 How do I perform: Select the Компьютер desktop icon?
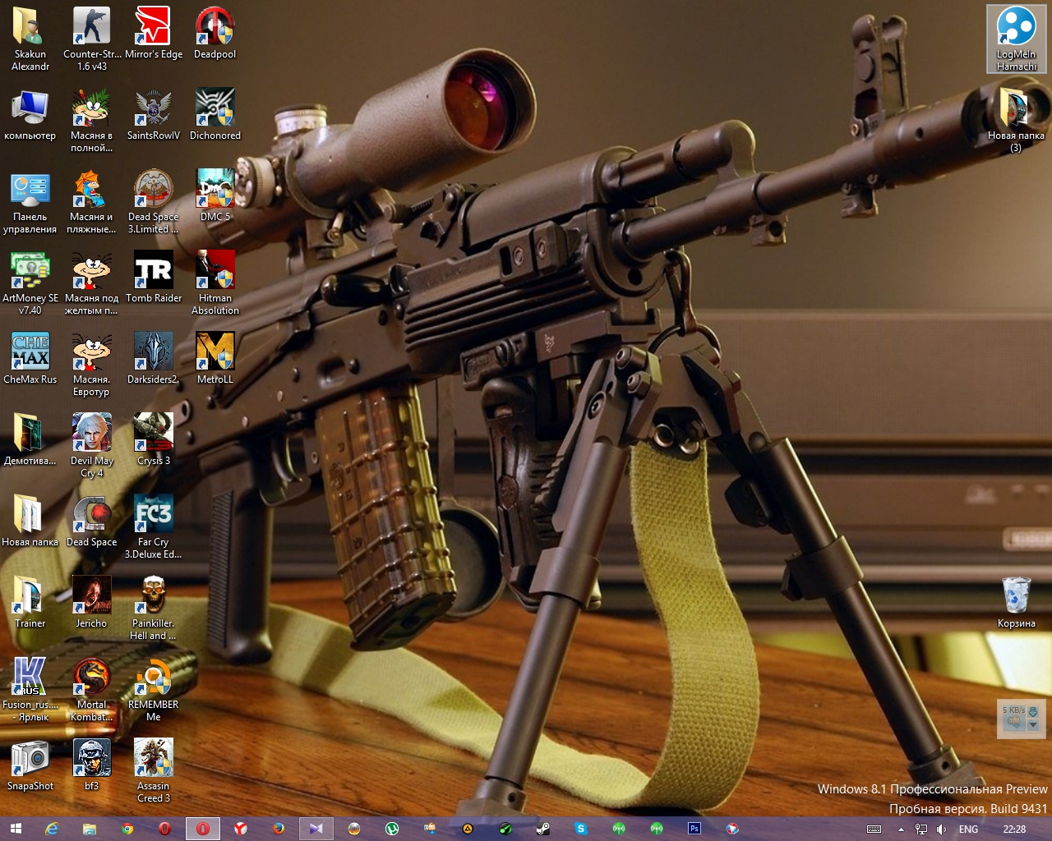(x=30, y=114)
